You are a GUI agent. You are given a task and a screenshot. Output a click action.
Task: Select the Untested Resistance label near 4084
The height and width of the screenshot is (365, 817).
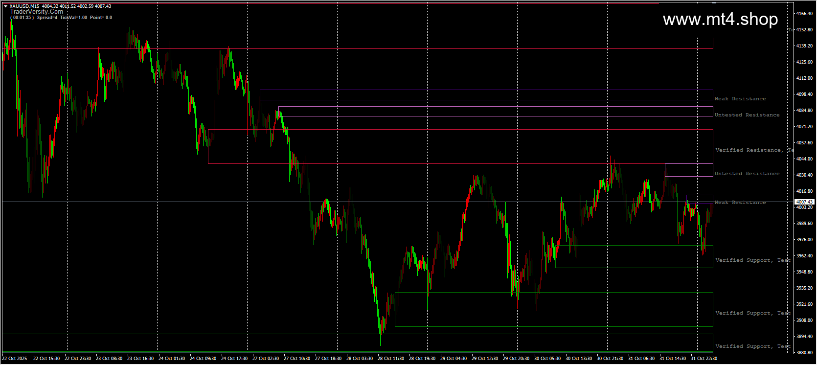tap(747, 115)
